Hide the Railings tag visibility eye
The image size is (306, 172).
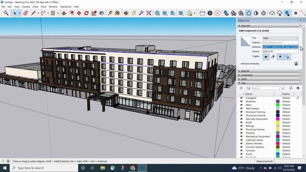pyautogui.click(x=241, y=126)
